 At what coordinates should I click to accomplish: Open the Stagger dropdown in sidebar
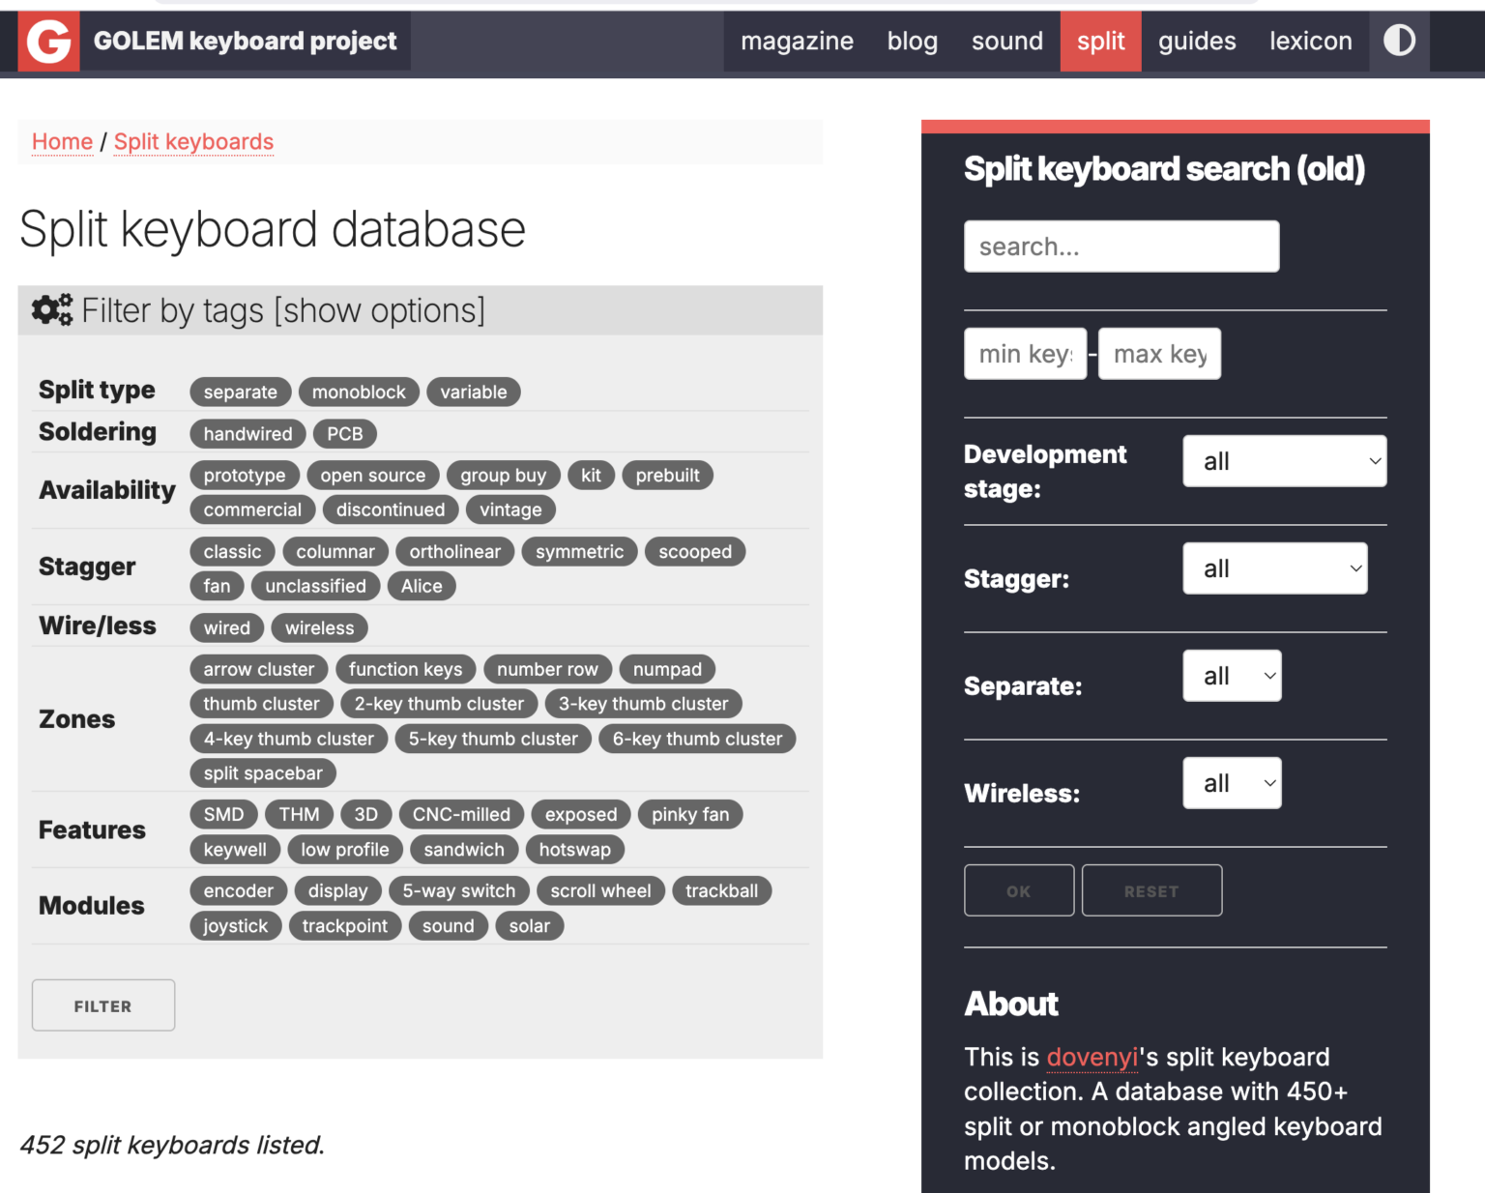1274,569
